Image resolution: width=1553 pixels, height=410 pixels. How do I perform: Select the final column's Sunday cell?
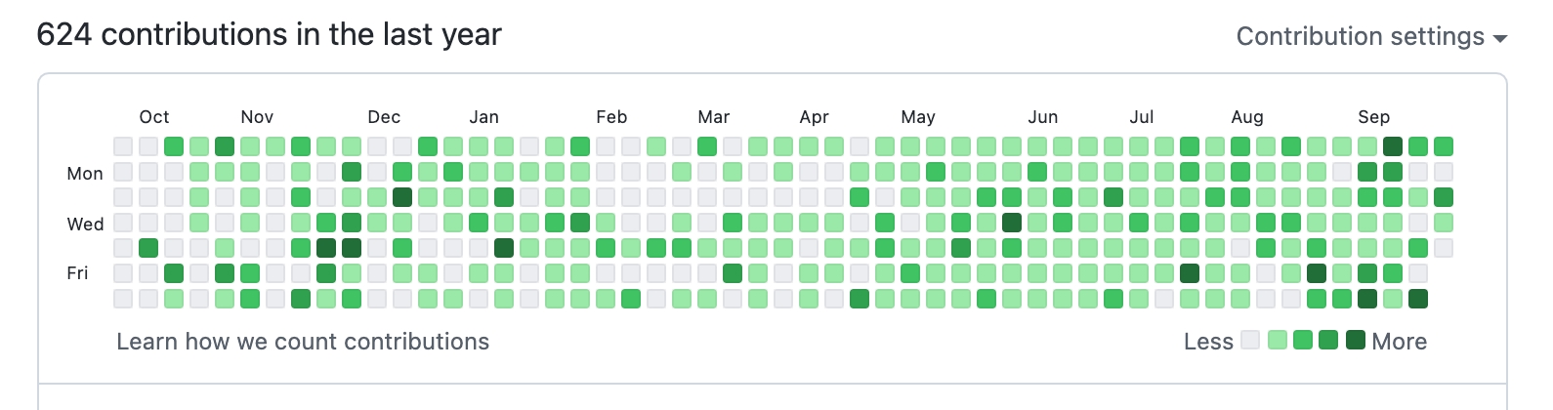click(1444, 147)
